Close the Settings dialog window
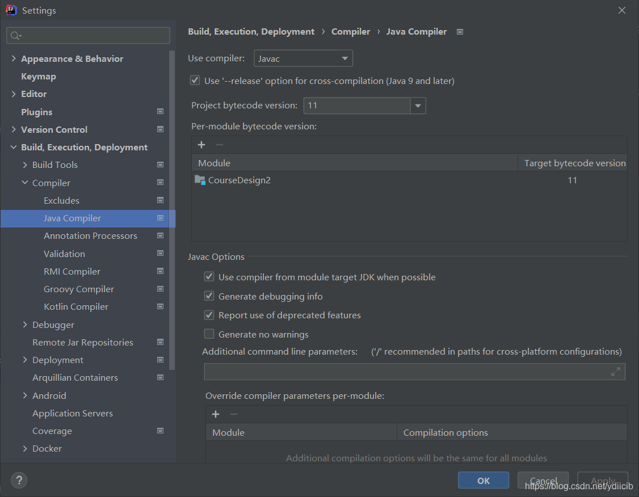 (621, 10)
